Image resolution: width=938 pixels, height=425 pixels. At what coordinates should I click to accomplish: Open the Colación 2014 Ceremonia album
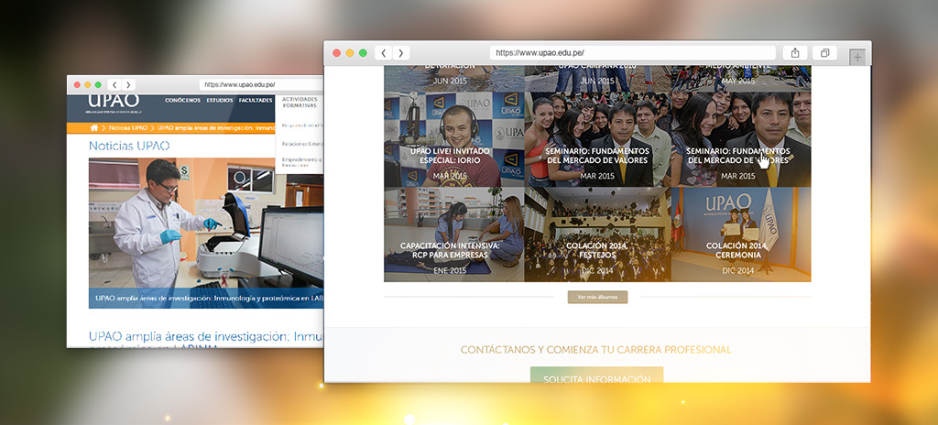(740, 235)
